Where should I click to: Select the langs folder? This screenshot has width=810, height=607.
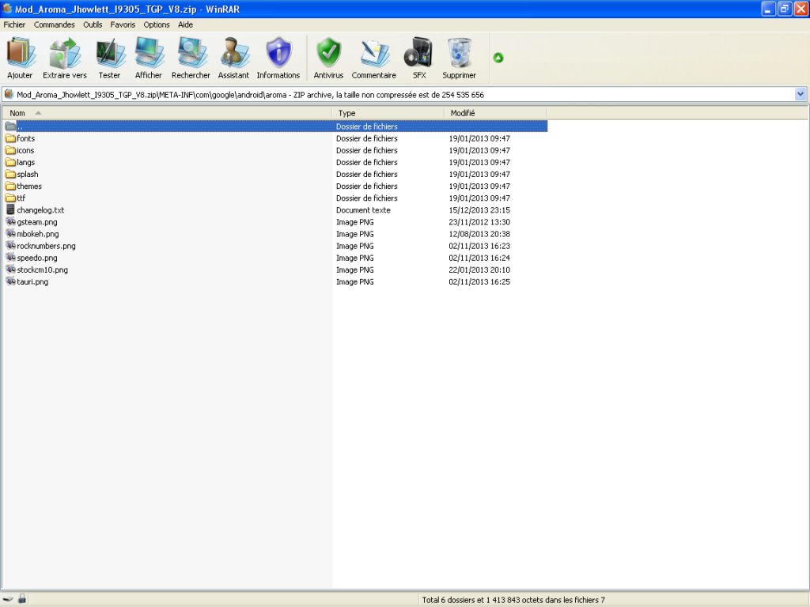pos(20,162)
